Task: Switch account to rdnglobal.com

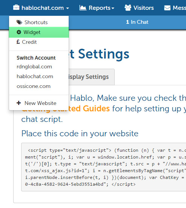Action: [34, 66]
